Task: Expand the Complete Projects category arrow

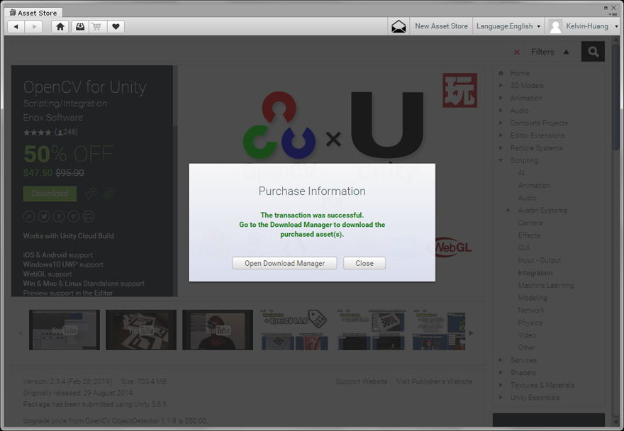Action: click(501, 123)
